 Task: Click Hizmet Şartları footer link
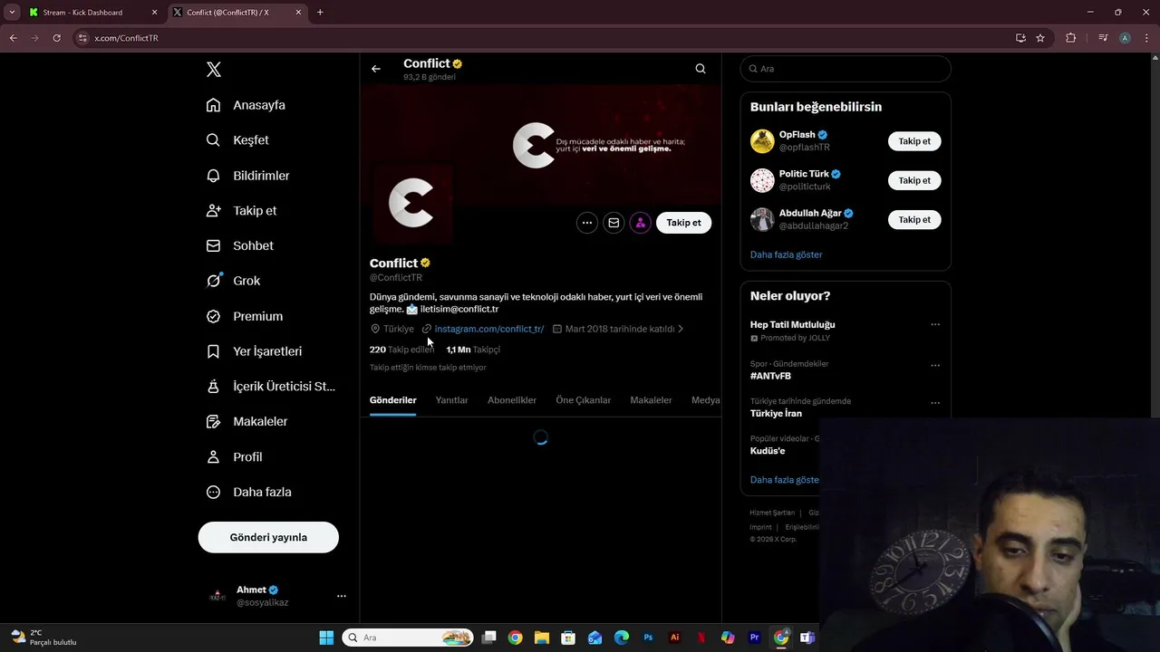[772, 513]
